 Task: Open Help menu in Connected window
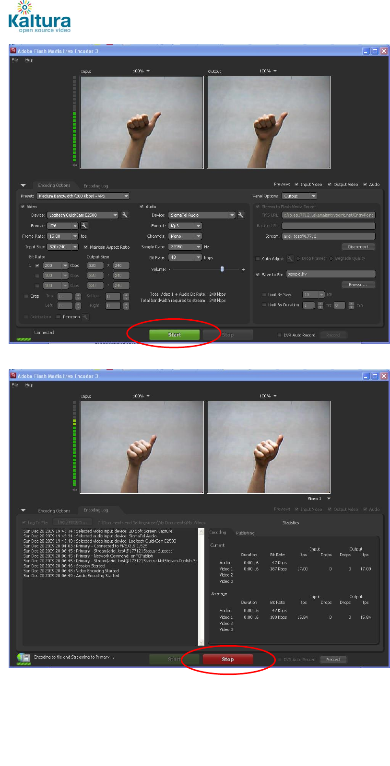29,60
